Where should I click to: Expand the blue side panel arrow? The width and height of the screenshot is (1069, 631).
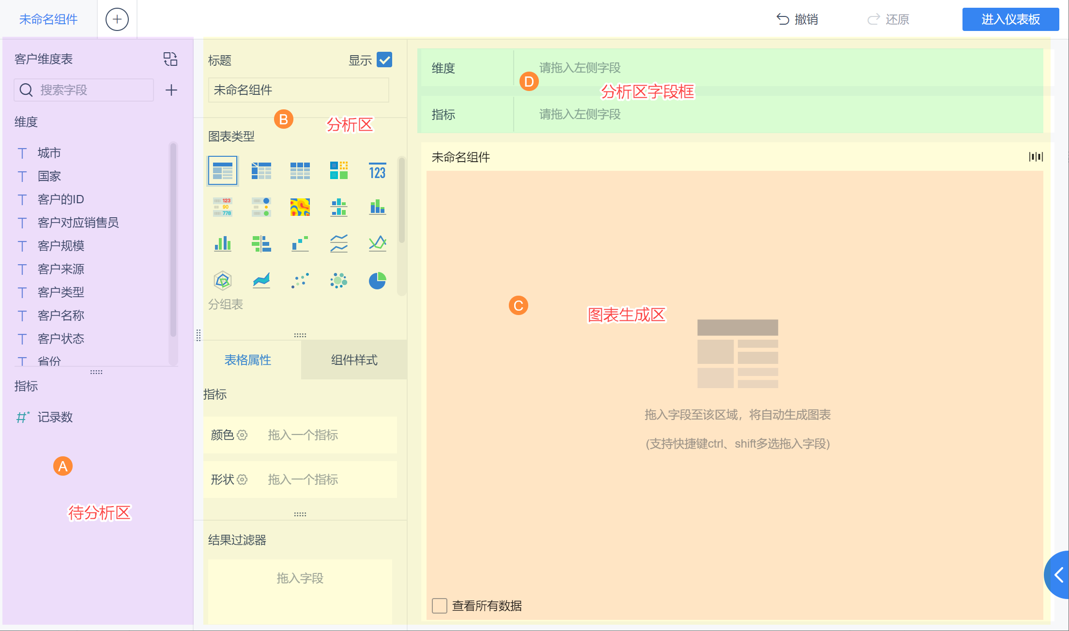1058,575
